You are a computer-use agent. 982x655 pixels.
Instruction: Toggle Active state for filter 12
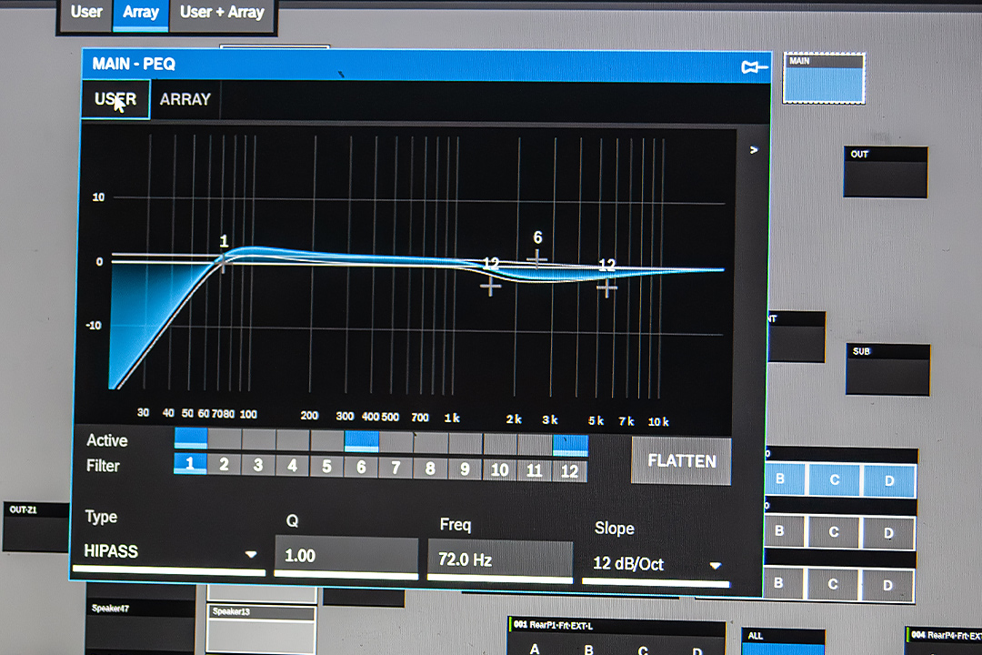point(570,445)
